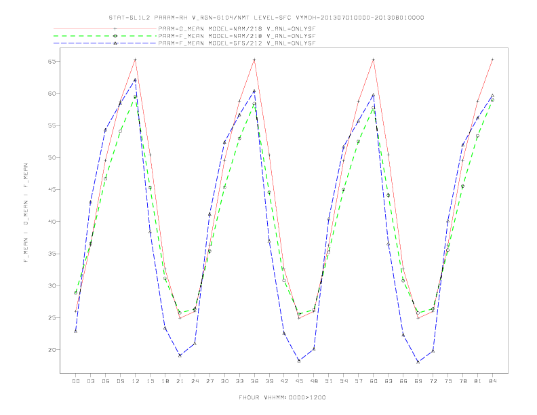Select the red O_MEAN NAM/218 legend label

(237, 28)
